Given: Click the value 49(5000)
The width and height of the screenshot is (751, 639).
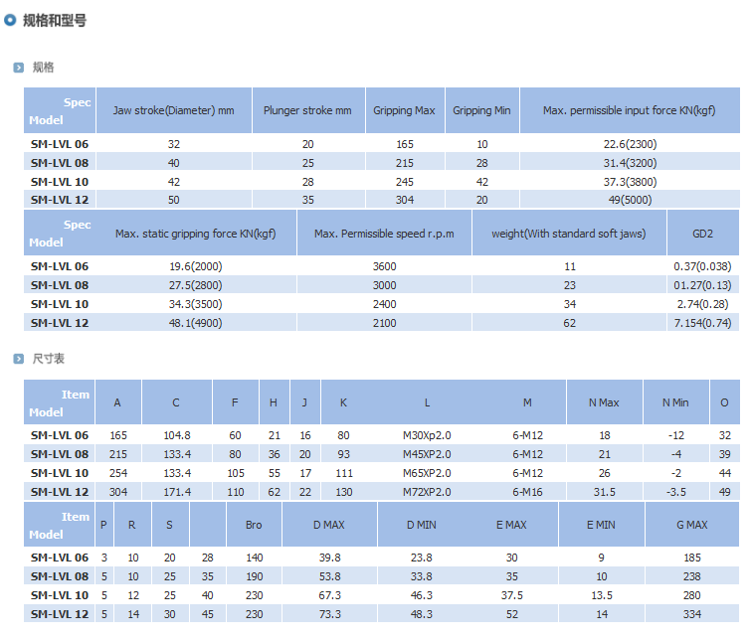Looking at the screenshot, I should click(x=630, y=200).
